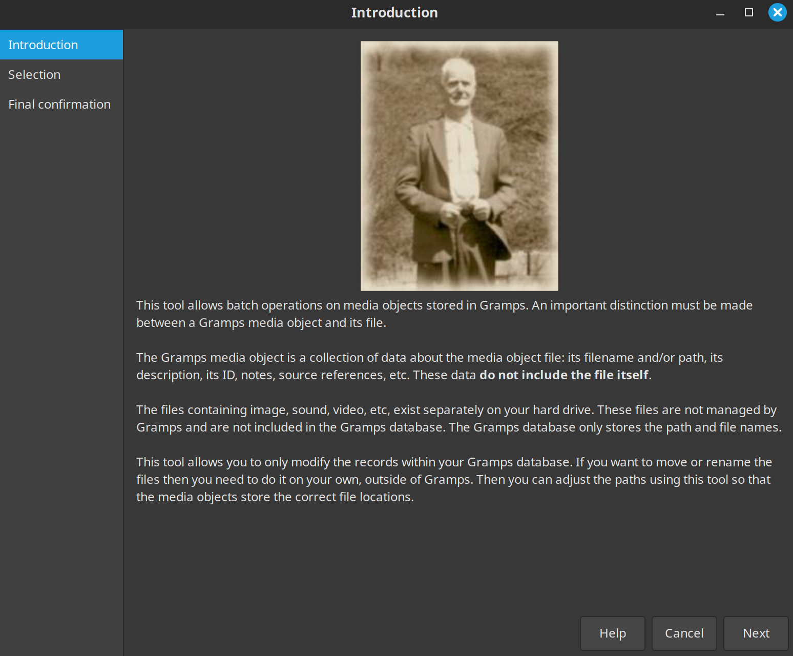Click paragraph starting 'The files containing image'
Viewport: 793px width, 656px height.
[459, 418]
